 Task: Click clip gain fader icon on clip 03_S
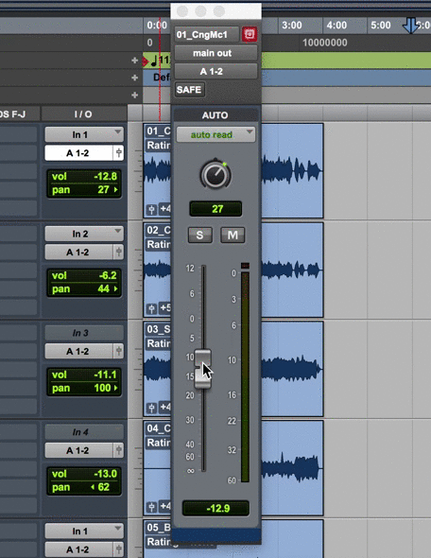tap(151, 408)
